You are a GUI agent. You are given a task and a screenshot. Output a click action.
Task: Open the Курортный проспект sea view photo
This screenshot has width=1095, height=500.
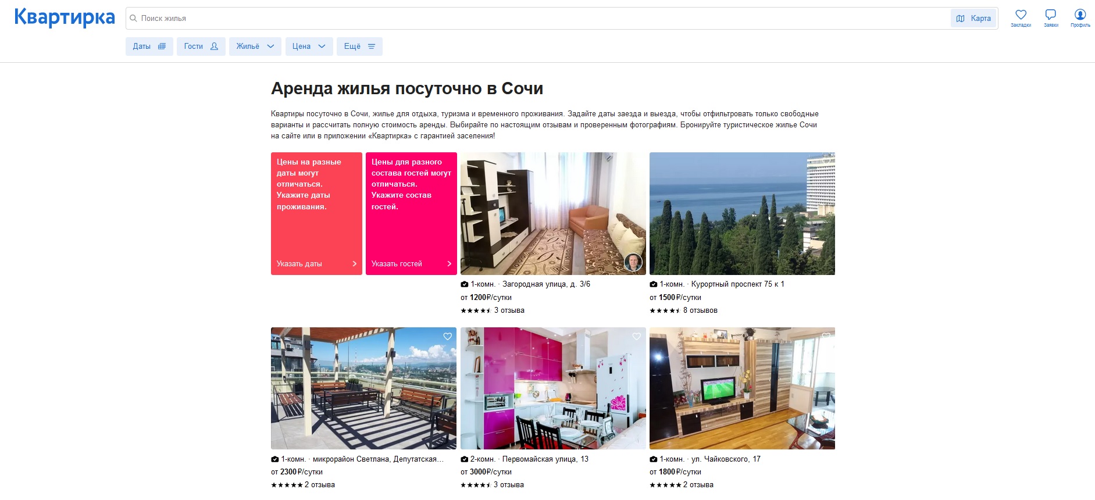(x=742, y=213)
